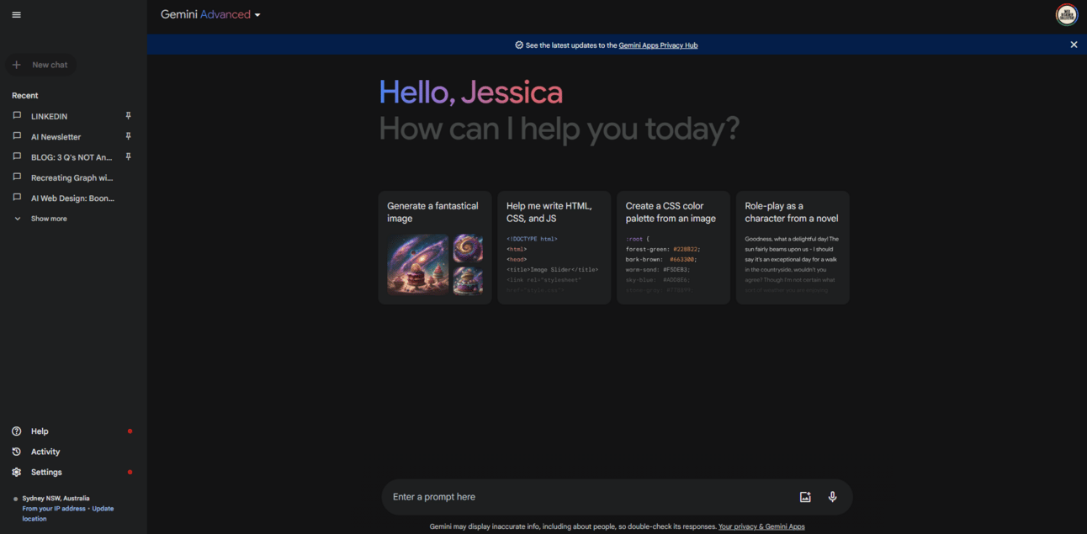The height and width of the screenshot is (534, 1087).
Task: Open the Gemini Apps Privacy Hub link
Action: coord(658,45)
